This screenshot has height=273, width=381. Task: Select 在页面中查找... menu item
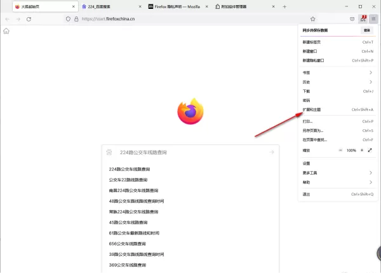pyautogui.click(x=338, y=140)
